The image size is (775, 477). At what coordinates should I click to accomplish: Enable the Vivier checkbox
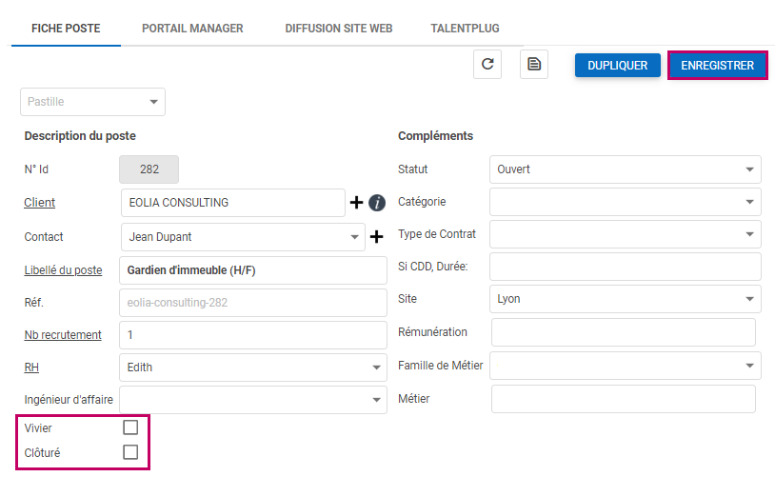[x=130, y=428]
